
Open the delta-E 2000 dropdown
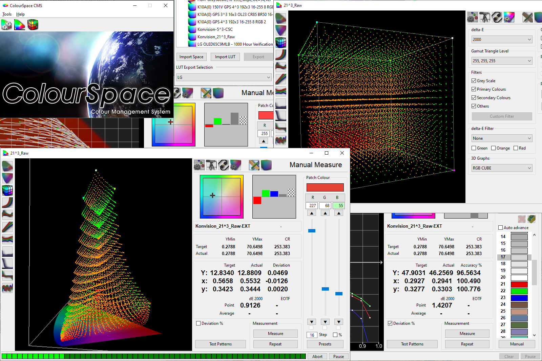(502, 40)
